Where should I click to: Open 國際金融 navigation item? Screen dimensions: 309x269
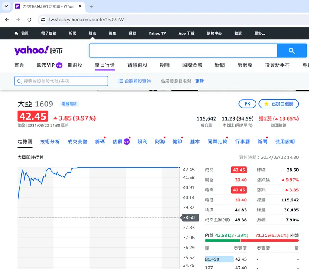tap(192, 65)
